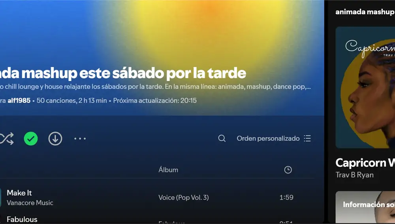The image size is (395, 224).
Task: Click the Capricorn album cover artwork
Action: (x=365, y=87)
